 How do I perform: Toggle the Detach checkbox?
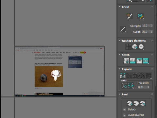(x=125, y=109)
